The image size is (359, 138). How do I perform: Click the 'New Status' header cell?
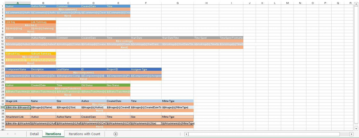click(118, 85)
